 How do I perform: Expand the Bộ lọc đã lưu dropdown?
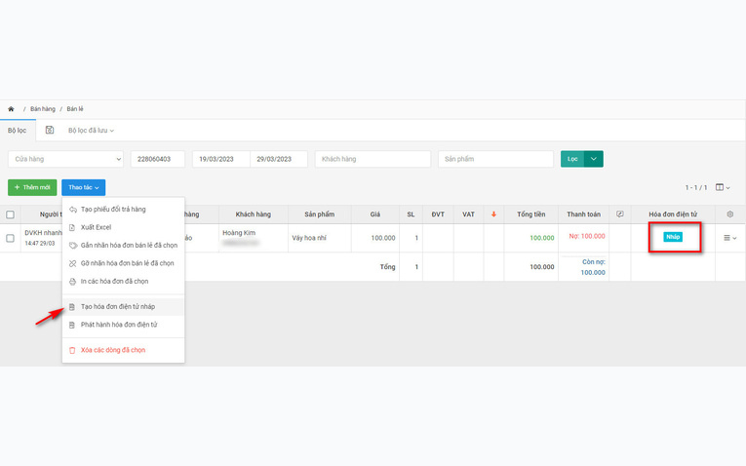coord(91,131)
